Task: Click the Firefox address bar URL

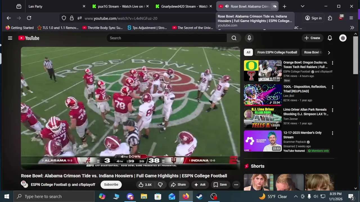Action: pos(121,18)
